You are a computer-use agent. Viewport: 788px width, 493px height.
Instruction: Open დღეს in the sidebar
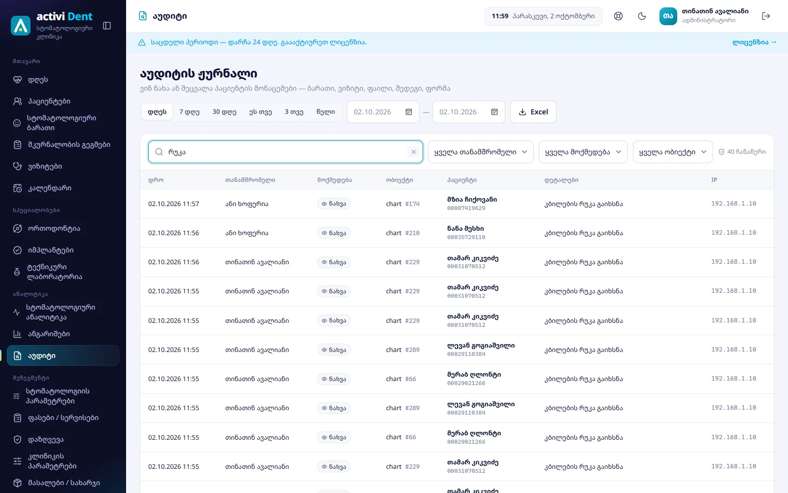pyautogui.click(x=63, y=79)
